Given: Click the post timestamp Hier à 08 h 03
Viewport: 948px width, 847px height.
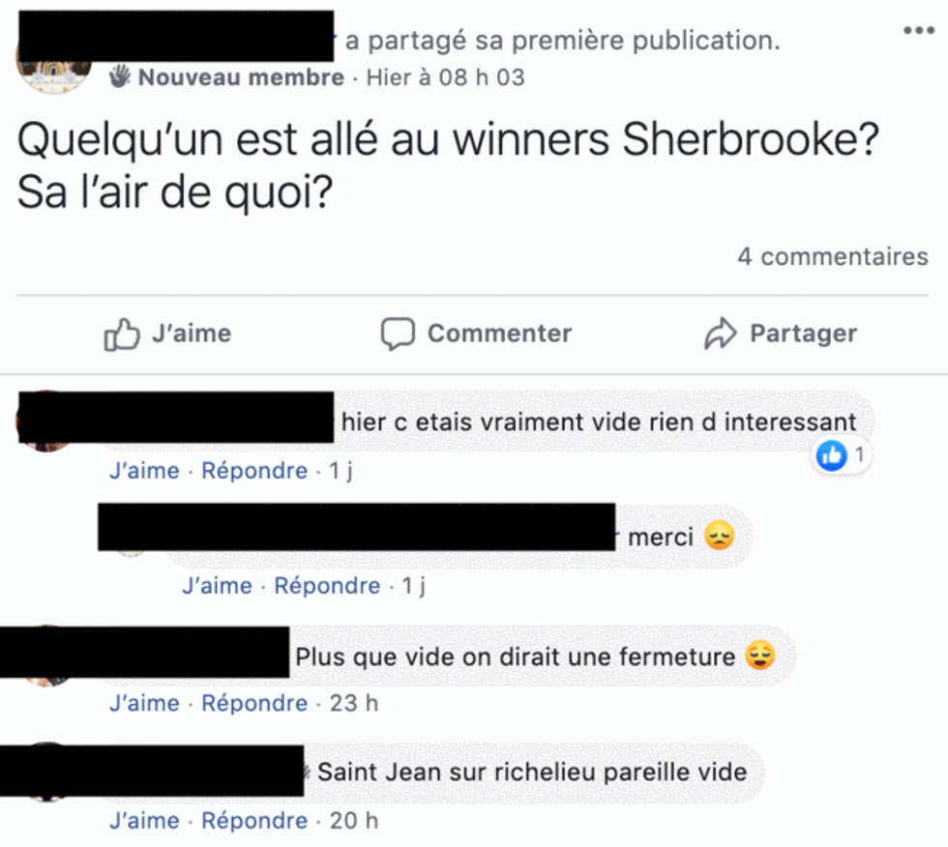Looking at the screenshot, I should pos(446,77).
